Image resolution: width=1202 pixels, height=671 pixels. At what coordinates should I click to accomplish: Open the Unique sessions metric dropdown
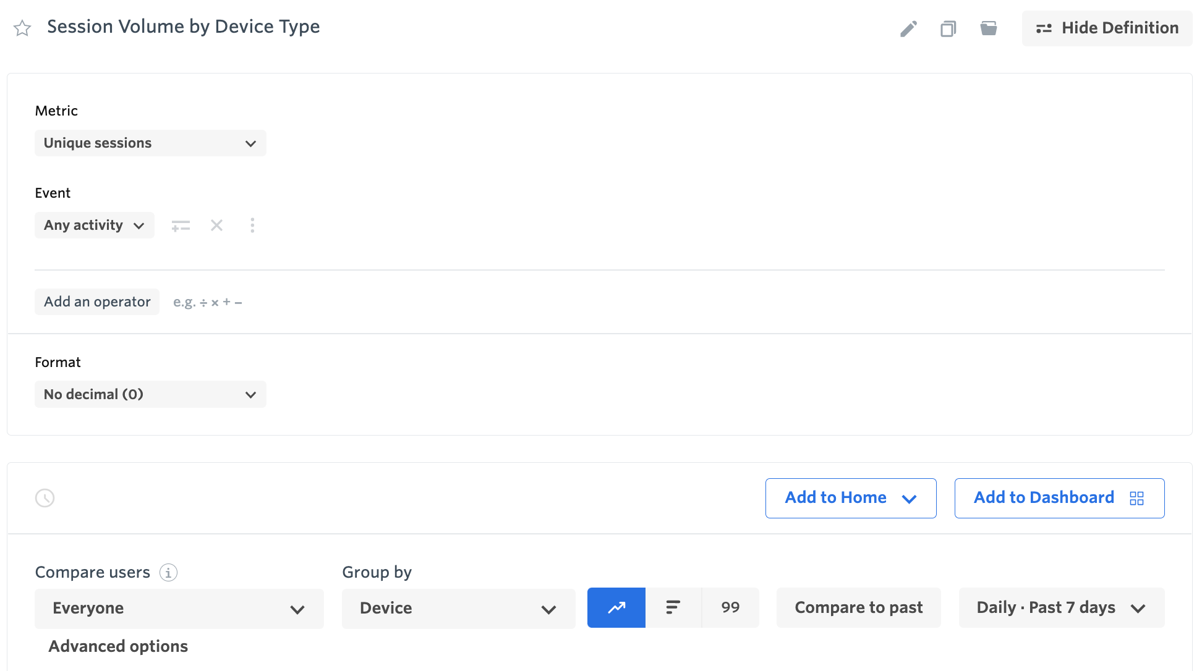[150, 143]
